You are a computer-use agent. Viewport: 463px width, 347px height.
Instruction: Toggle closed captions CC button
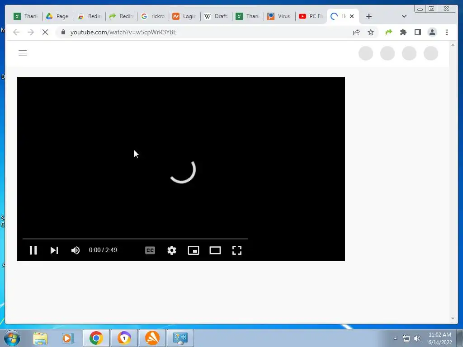click(150, 250)
